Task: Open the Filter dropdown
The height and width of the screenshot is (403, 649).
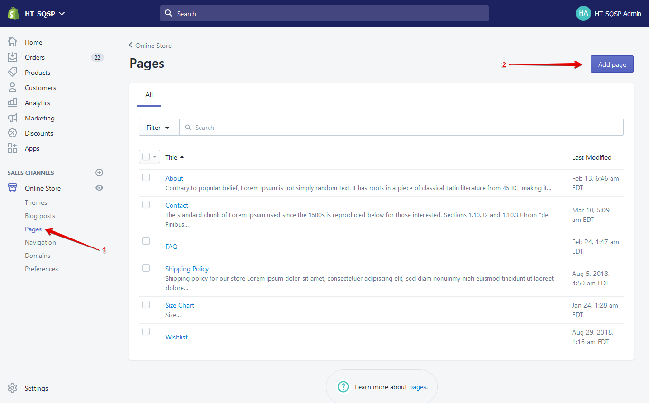Action: pos(158,128)
